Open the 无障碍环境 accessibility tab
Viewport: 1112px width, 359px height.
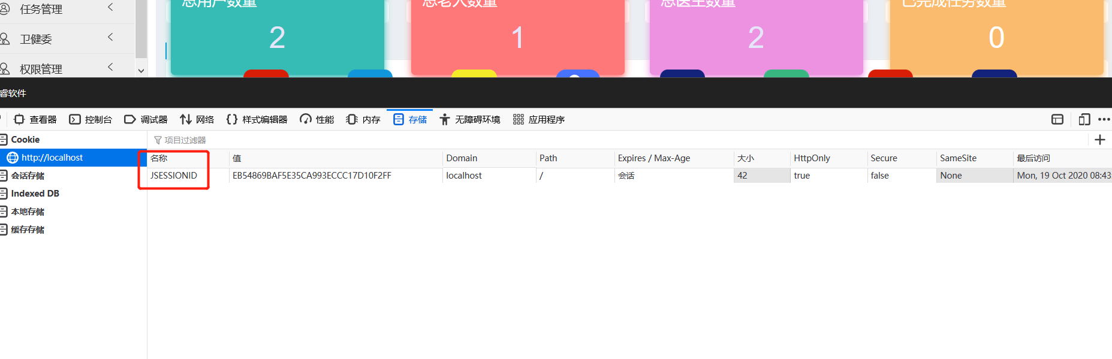click(x=470, y=119)
